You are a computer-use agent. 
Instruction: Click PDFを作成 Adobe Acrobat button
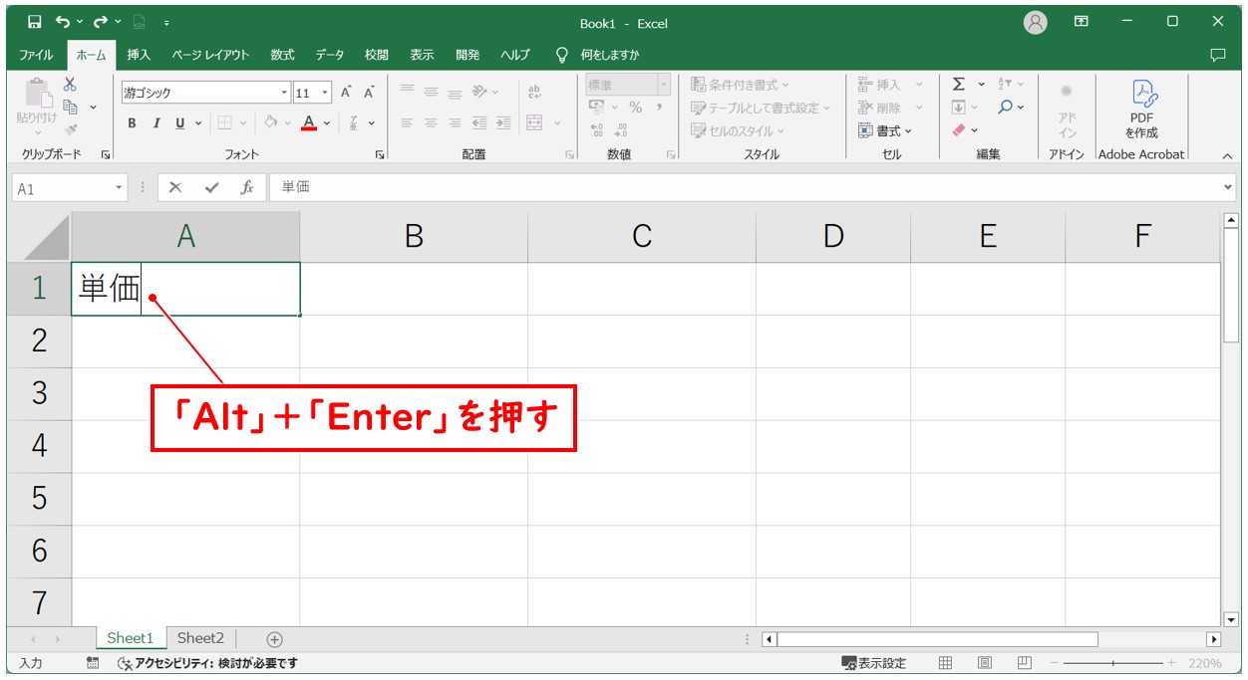(1141, 111)
